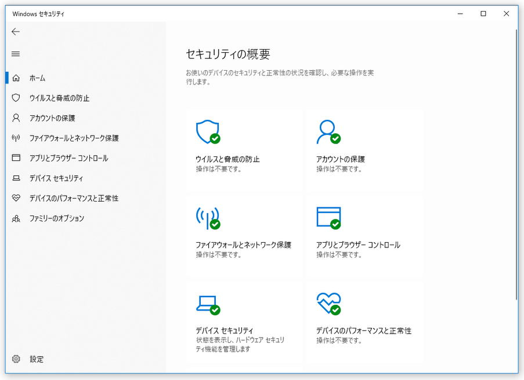Select ホーム in the sidebar
Screen dimensions: 524x380
(37, 78)
